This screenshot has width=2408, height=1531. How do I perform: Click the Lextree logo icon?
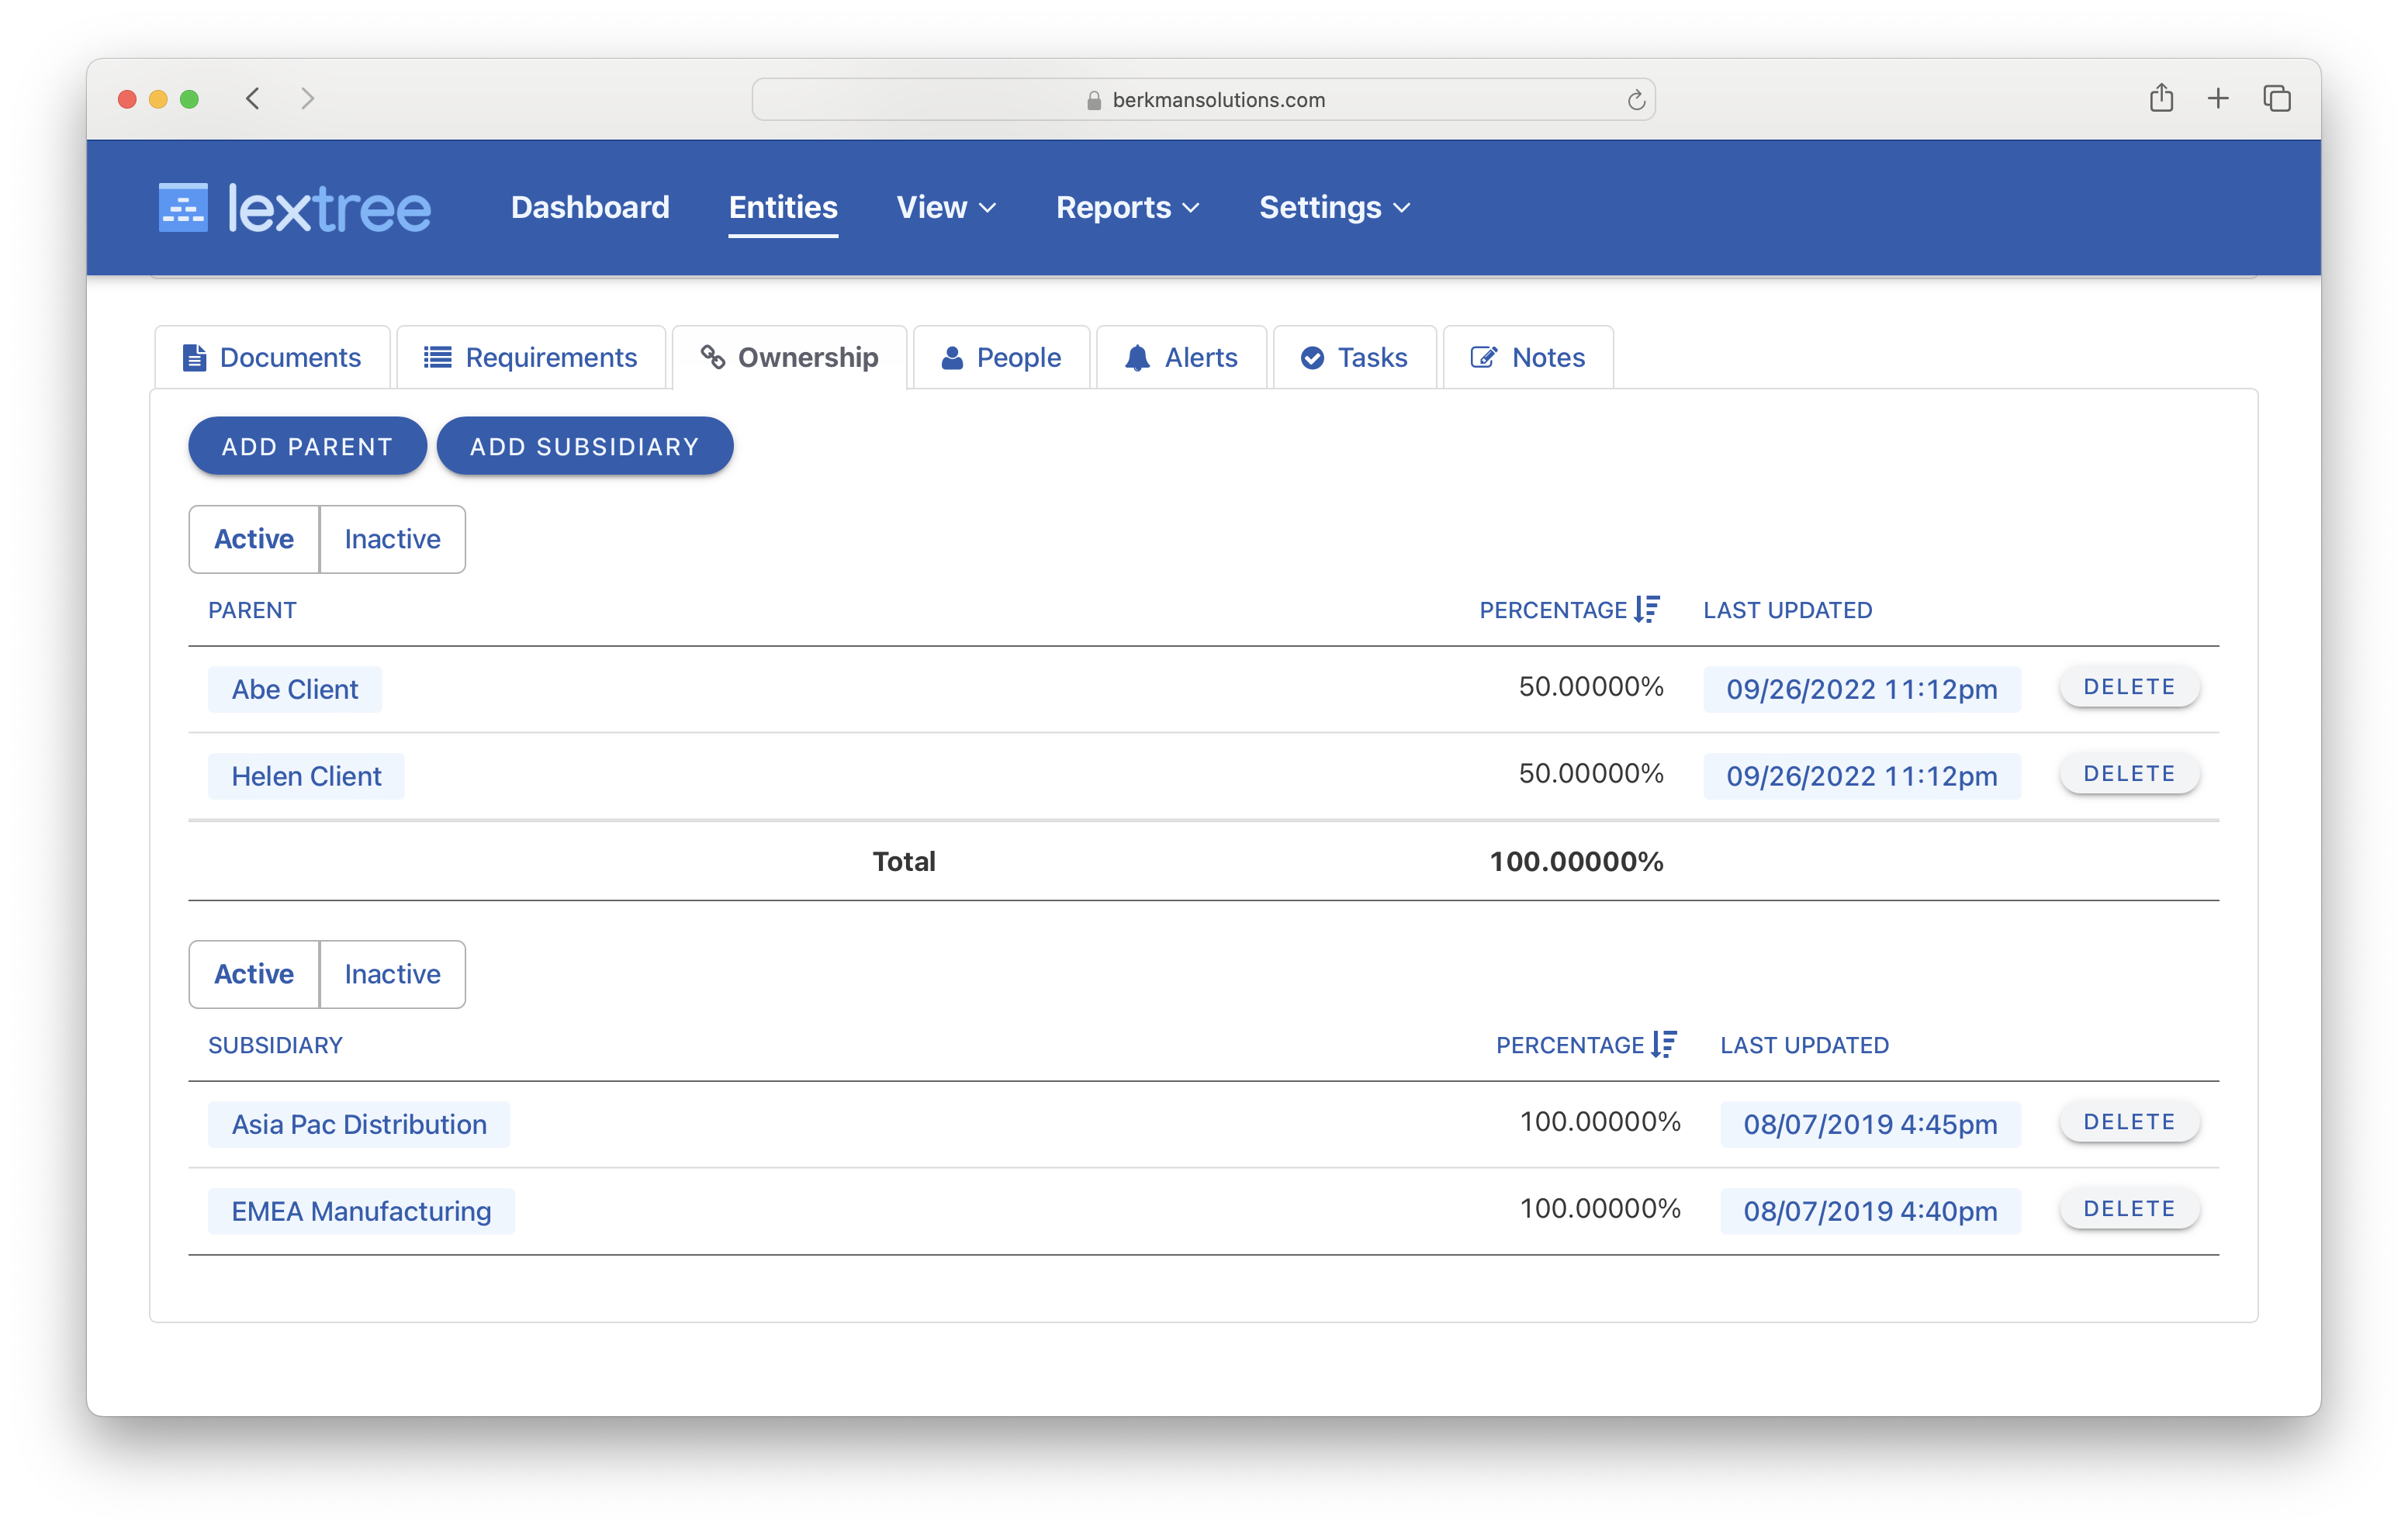[184, 207]
